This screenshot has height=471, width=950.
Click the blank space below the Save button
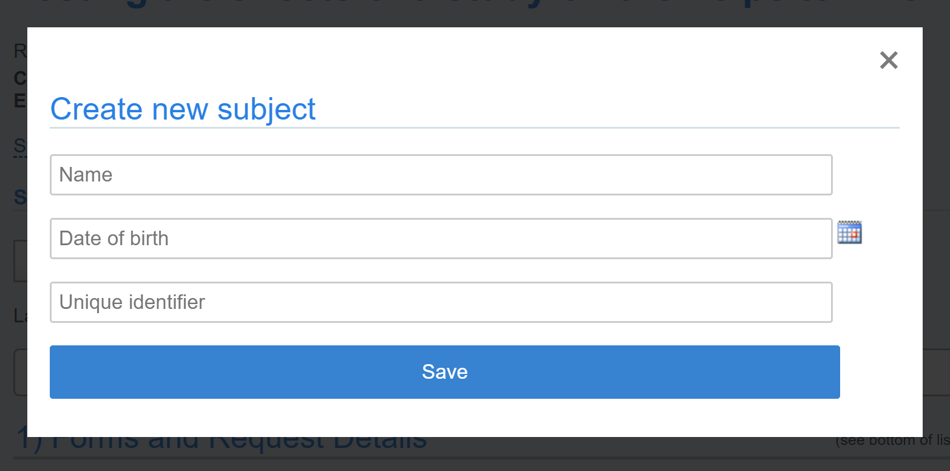coord(444,418)
